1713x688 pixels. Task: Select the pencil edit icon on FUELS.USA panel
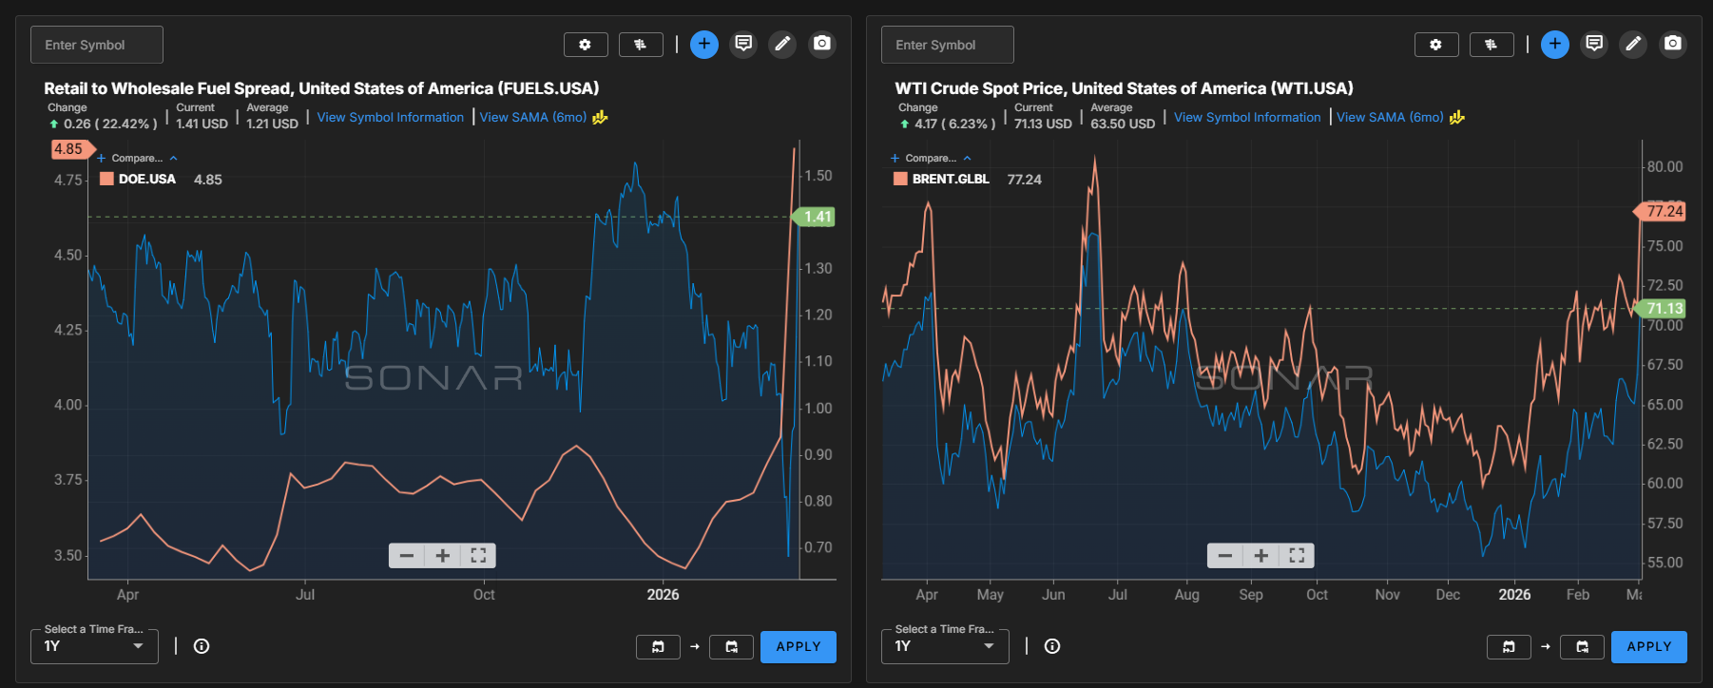pos(782,44)
